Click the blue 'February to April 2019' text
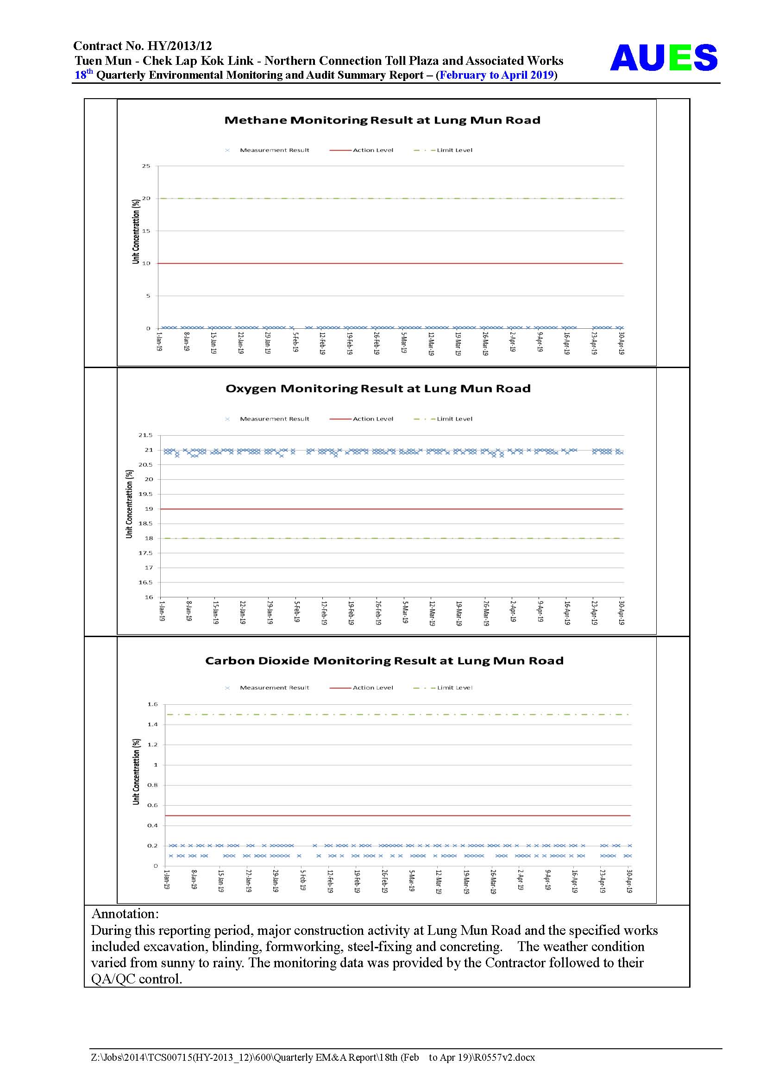 tap(496, 75)
